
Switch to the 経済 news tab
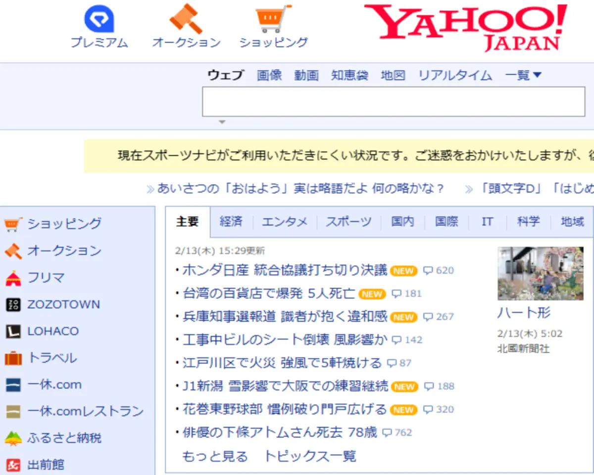pyautogui.click(x=231, y=222)
